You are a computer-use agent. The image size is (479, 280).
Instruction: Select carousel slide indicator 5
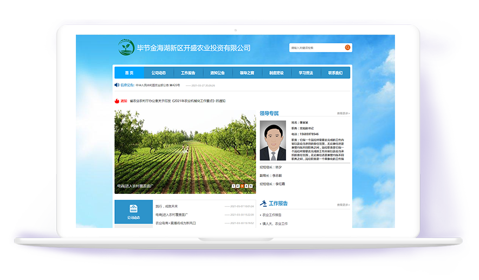(x=251, y=186)
